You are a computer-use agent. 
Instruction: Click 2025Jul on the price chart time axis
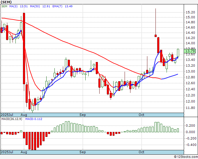[7, 115]
